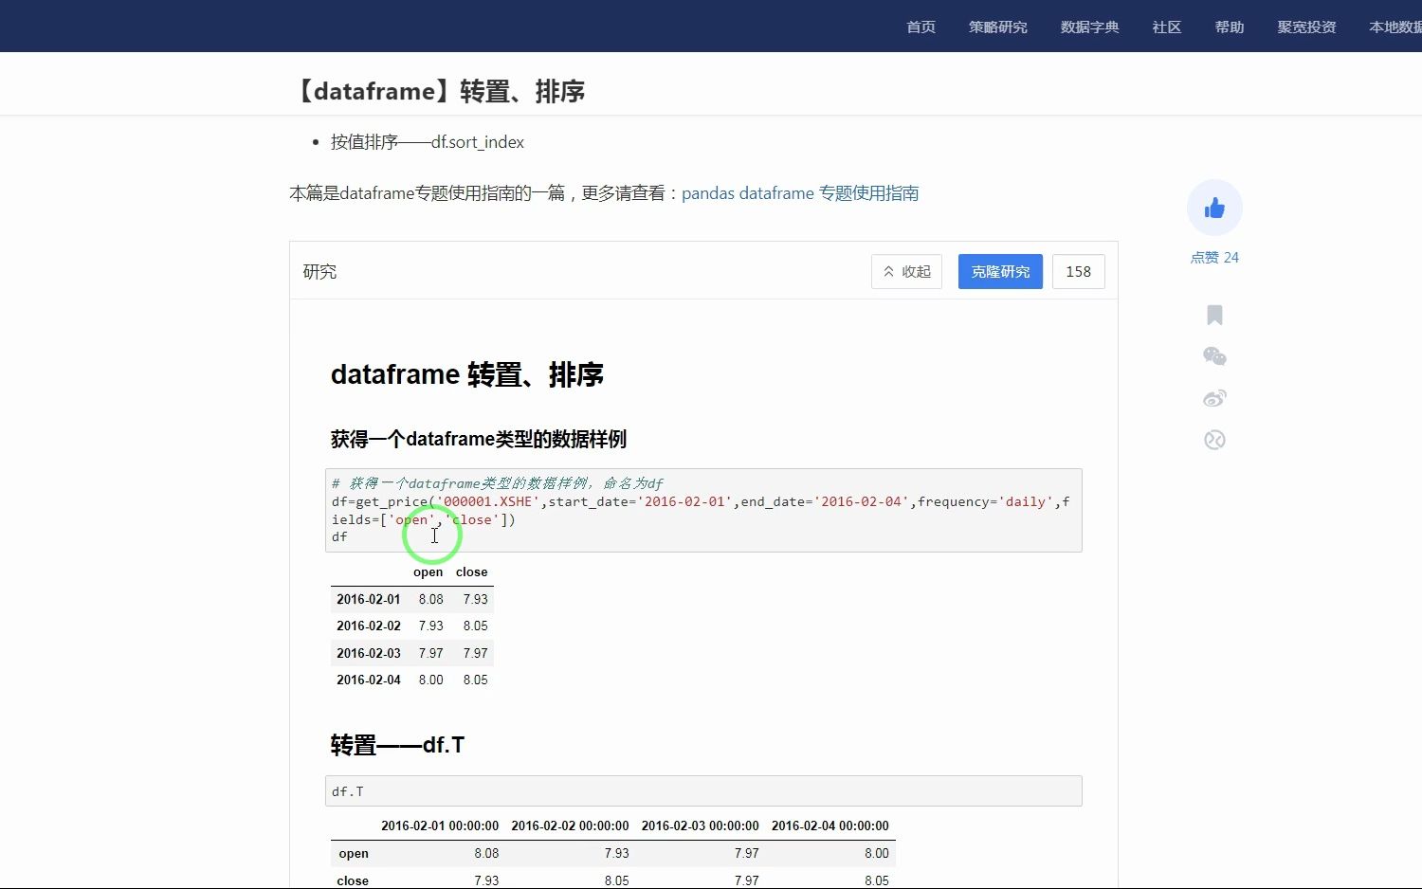Open pandas dataframe 专题使用指南 link
Screen dimensions: 1422x889
800,193
